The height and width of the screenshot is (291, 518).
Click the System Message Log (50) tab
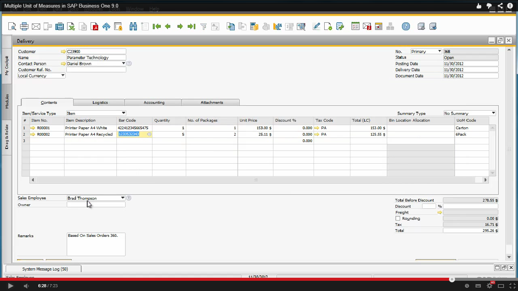click(44, 269)
